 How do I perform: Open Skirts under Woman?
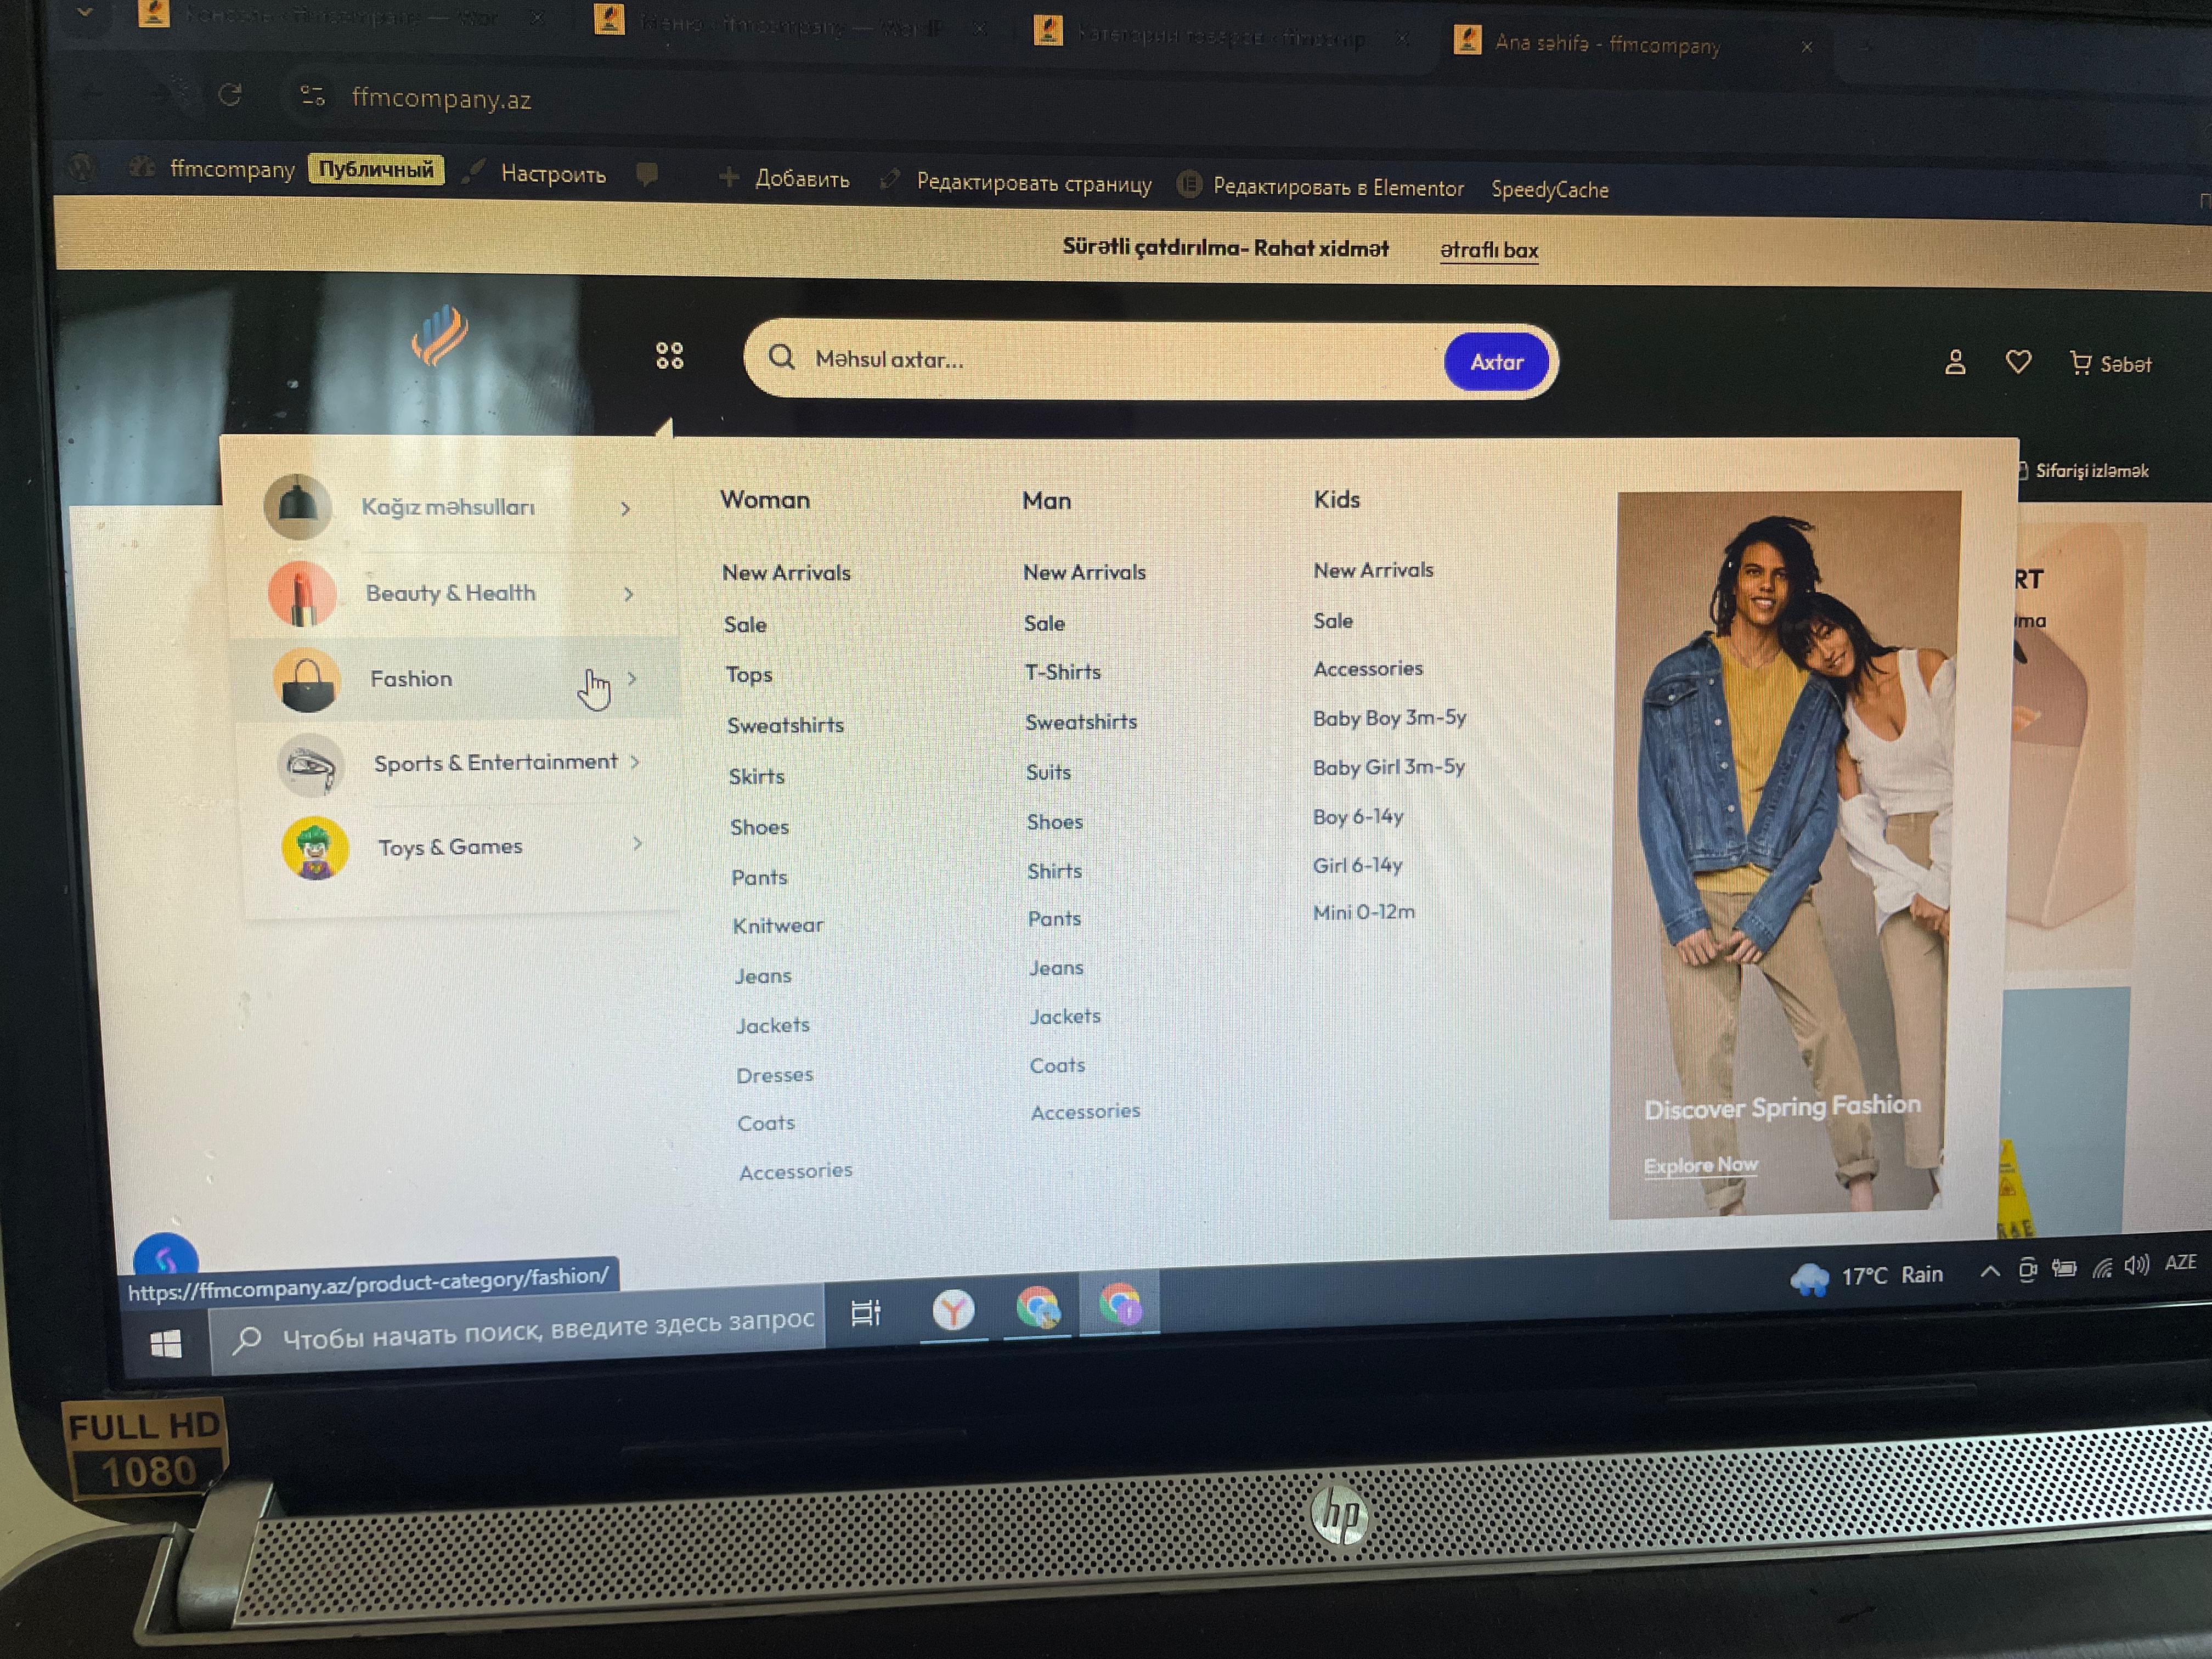(756, 777)
